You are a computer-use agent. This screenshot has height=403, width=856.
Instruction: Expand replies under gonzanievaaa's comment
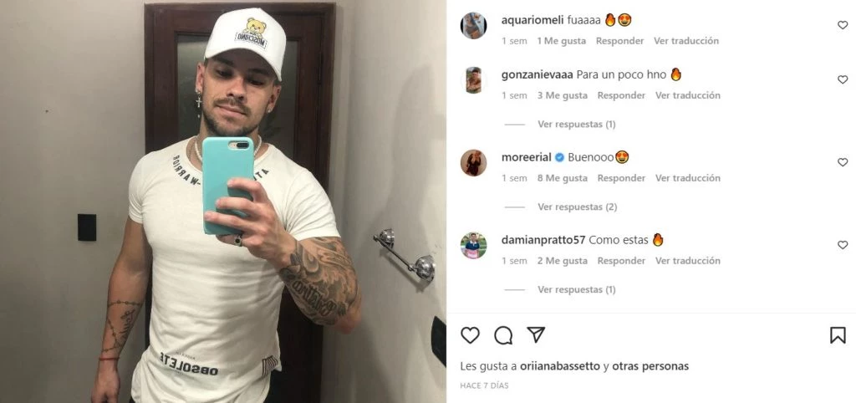tap(576, 124)
